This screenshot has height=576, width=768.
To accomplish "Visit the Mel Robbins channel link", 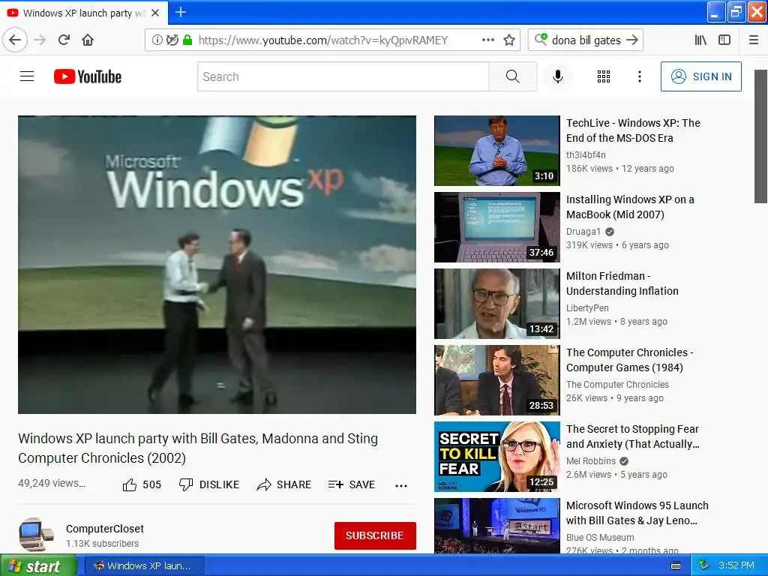I will coord(591,461).
